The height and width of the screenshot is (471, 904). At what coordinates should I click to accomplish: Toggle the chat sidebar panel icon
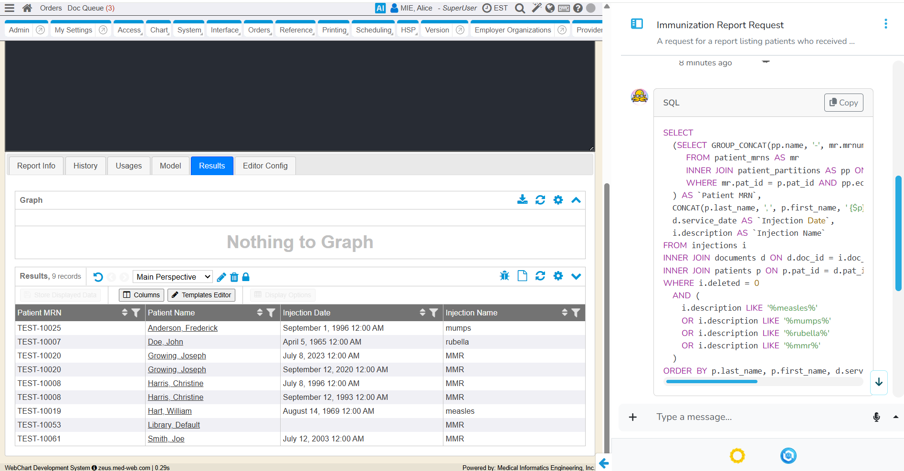pyautogui.click(x=637, y=24)
